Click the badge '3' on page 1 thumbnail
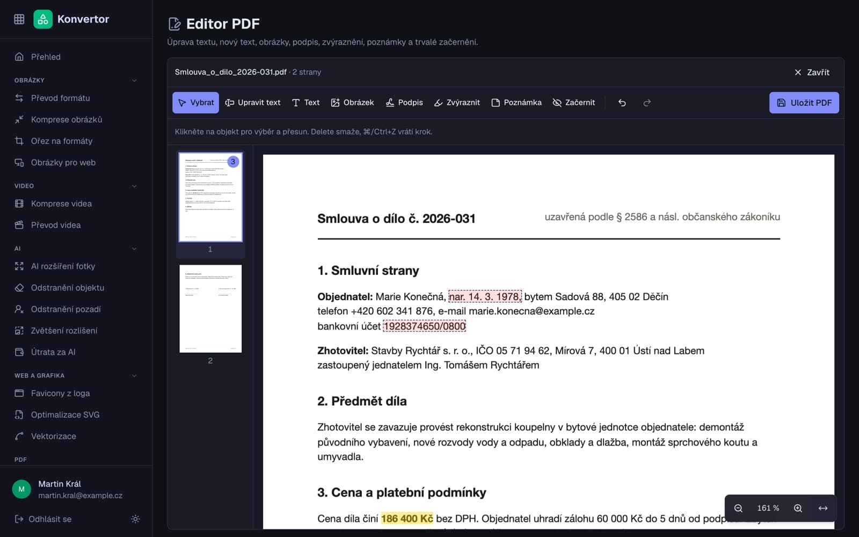Screen dimensions: 859x537 [233, 162]
